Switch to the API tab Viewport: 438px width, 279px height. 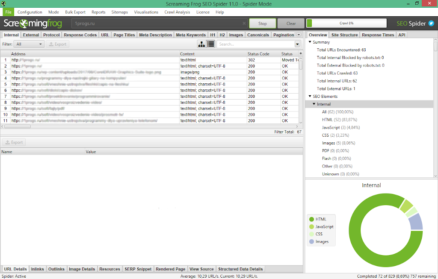coord(402,35)
